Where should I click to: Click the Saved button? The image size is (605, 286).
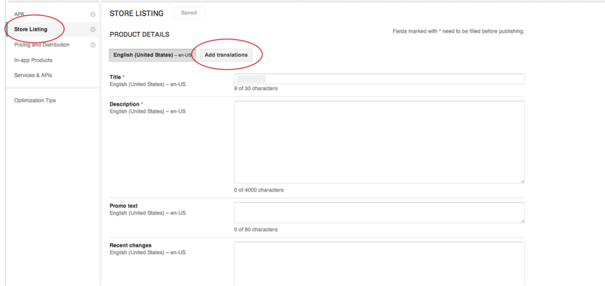coord(189,13)
